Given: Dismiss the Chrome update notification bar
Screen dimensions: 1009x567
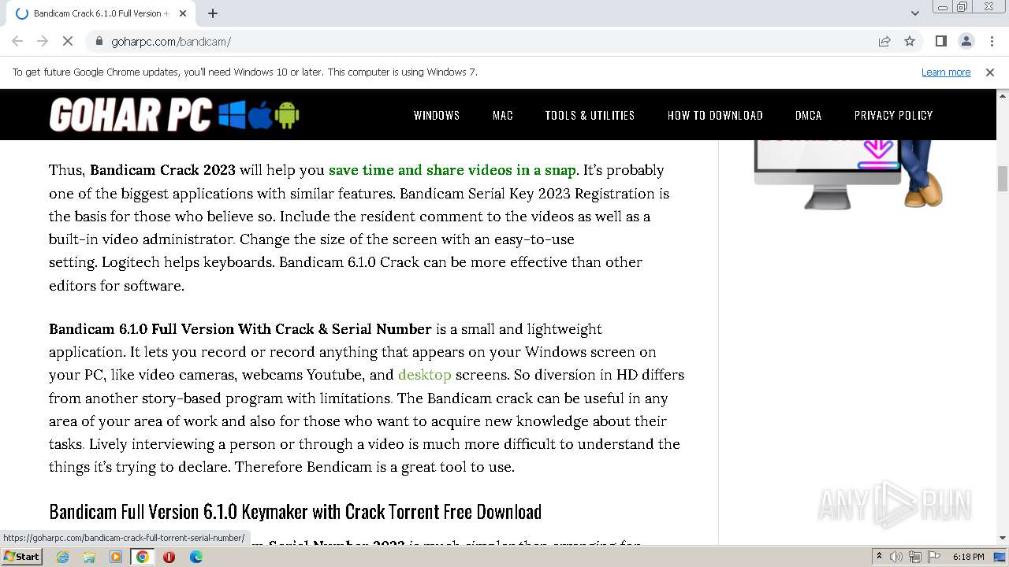Looking at the screenshot, I should 990,72.
